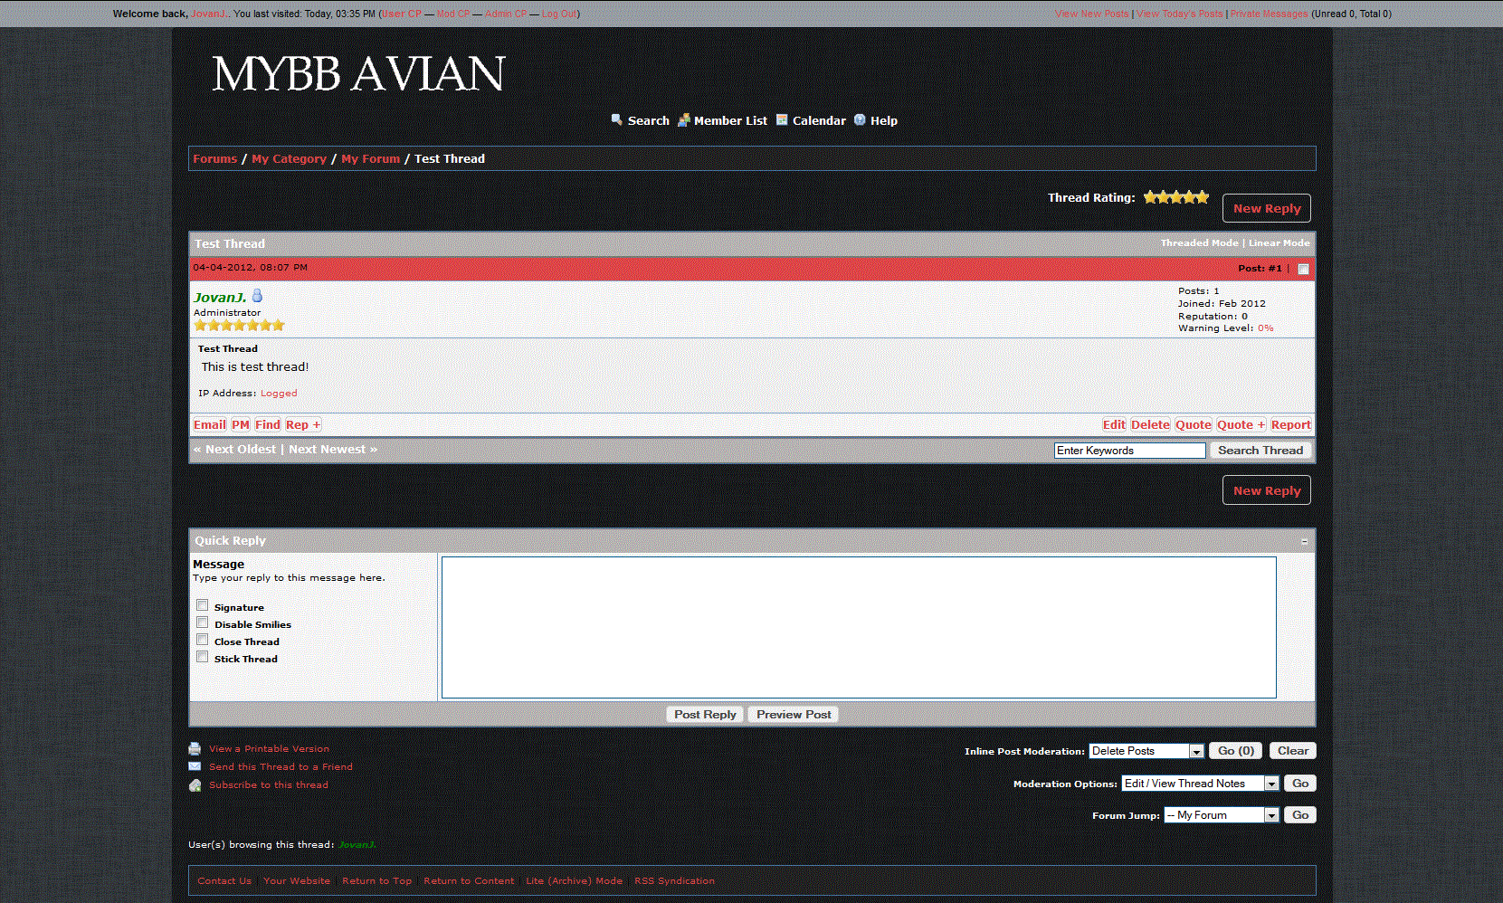Click the printer icon for printable version
Image resolution: width=1503 pixels, height=903 pixels.
pos(195,749)
